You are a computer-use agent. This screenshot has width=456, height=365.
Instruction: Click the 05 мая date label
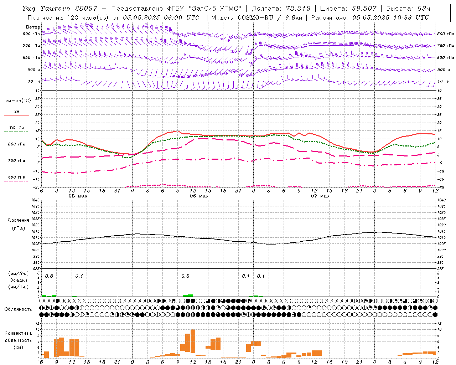point(78,196)
